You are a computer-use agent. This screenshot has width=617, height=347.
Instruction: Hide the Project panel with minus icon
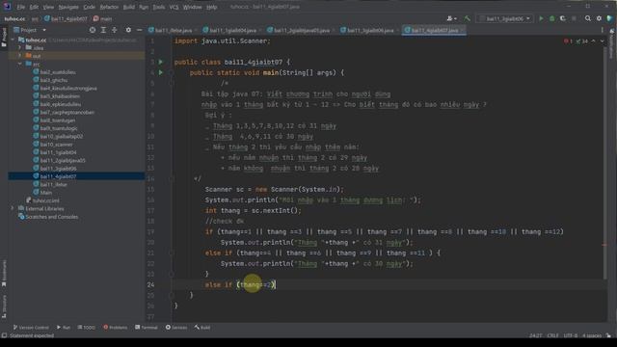(x=139, y=30)
